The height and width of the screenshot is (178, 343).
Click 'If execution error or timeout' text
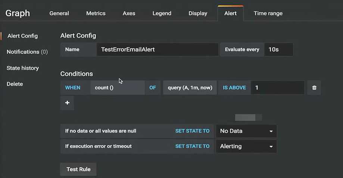pyautogui.click(x=99, y=146)
